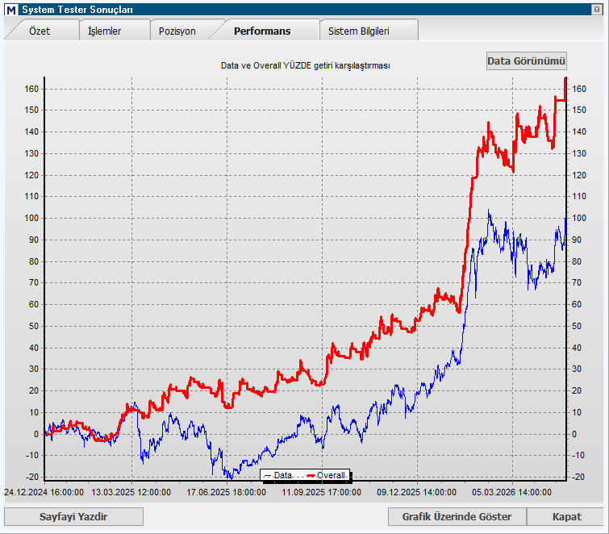This screenshot has height=534, width=609.
Task: Select the Pozisyon tab
Action: (177, 31)
